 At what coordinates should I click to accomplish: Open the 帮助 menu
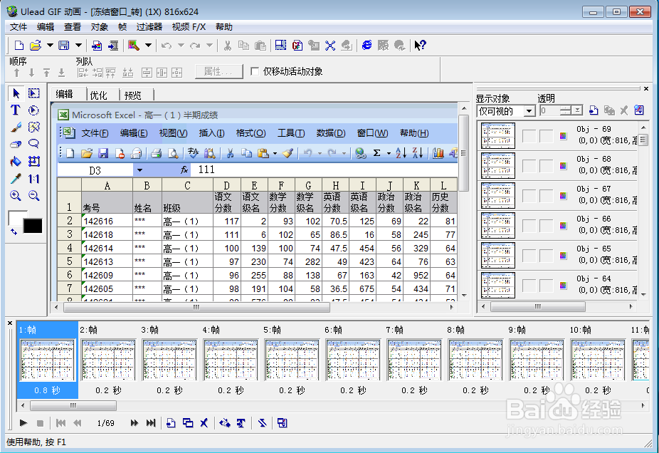coord(224,27)
